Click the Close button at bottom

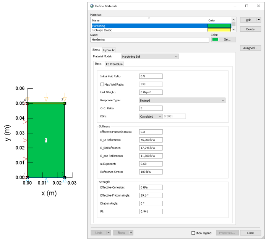click(x=250, y=233)
